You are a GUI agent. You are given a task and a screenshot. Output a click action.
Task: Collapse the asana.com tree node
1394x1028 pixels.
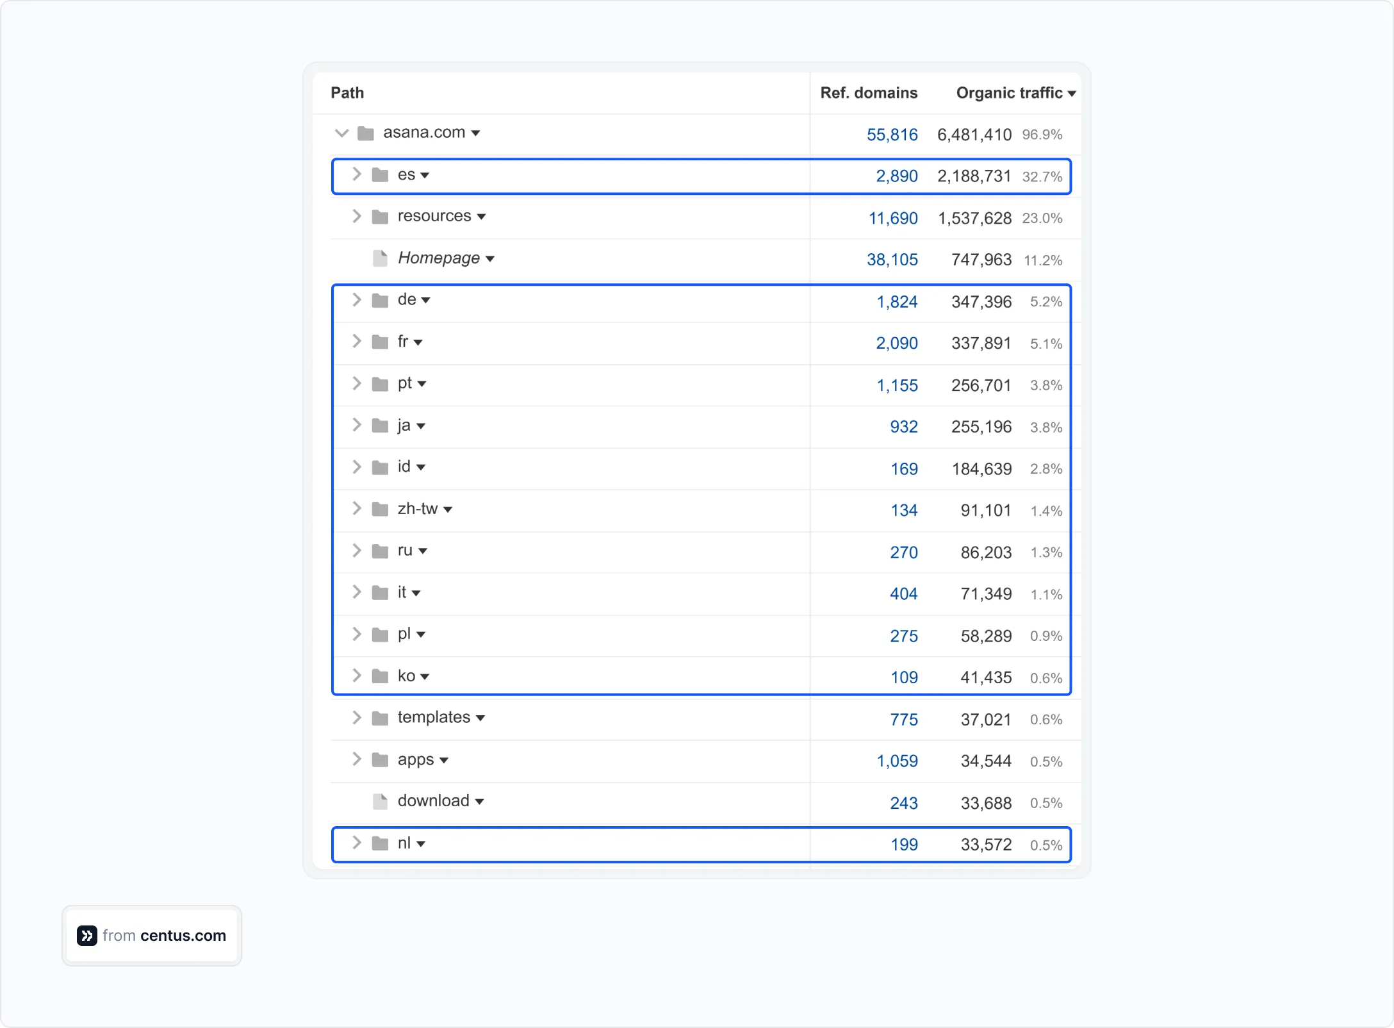341,133
